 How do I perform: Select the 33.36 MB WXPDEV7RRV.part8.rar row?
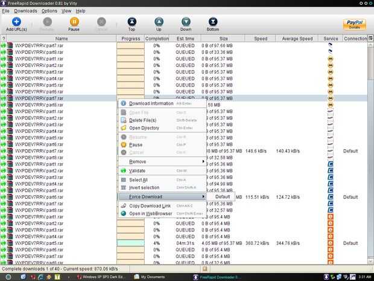(183, 52)
